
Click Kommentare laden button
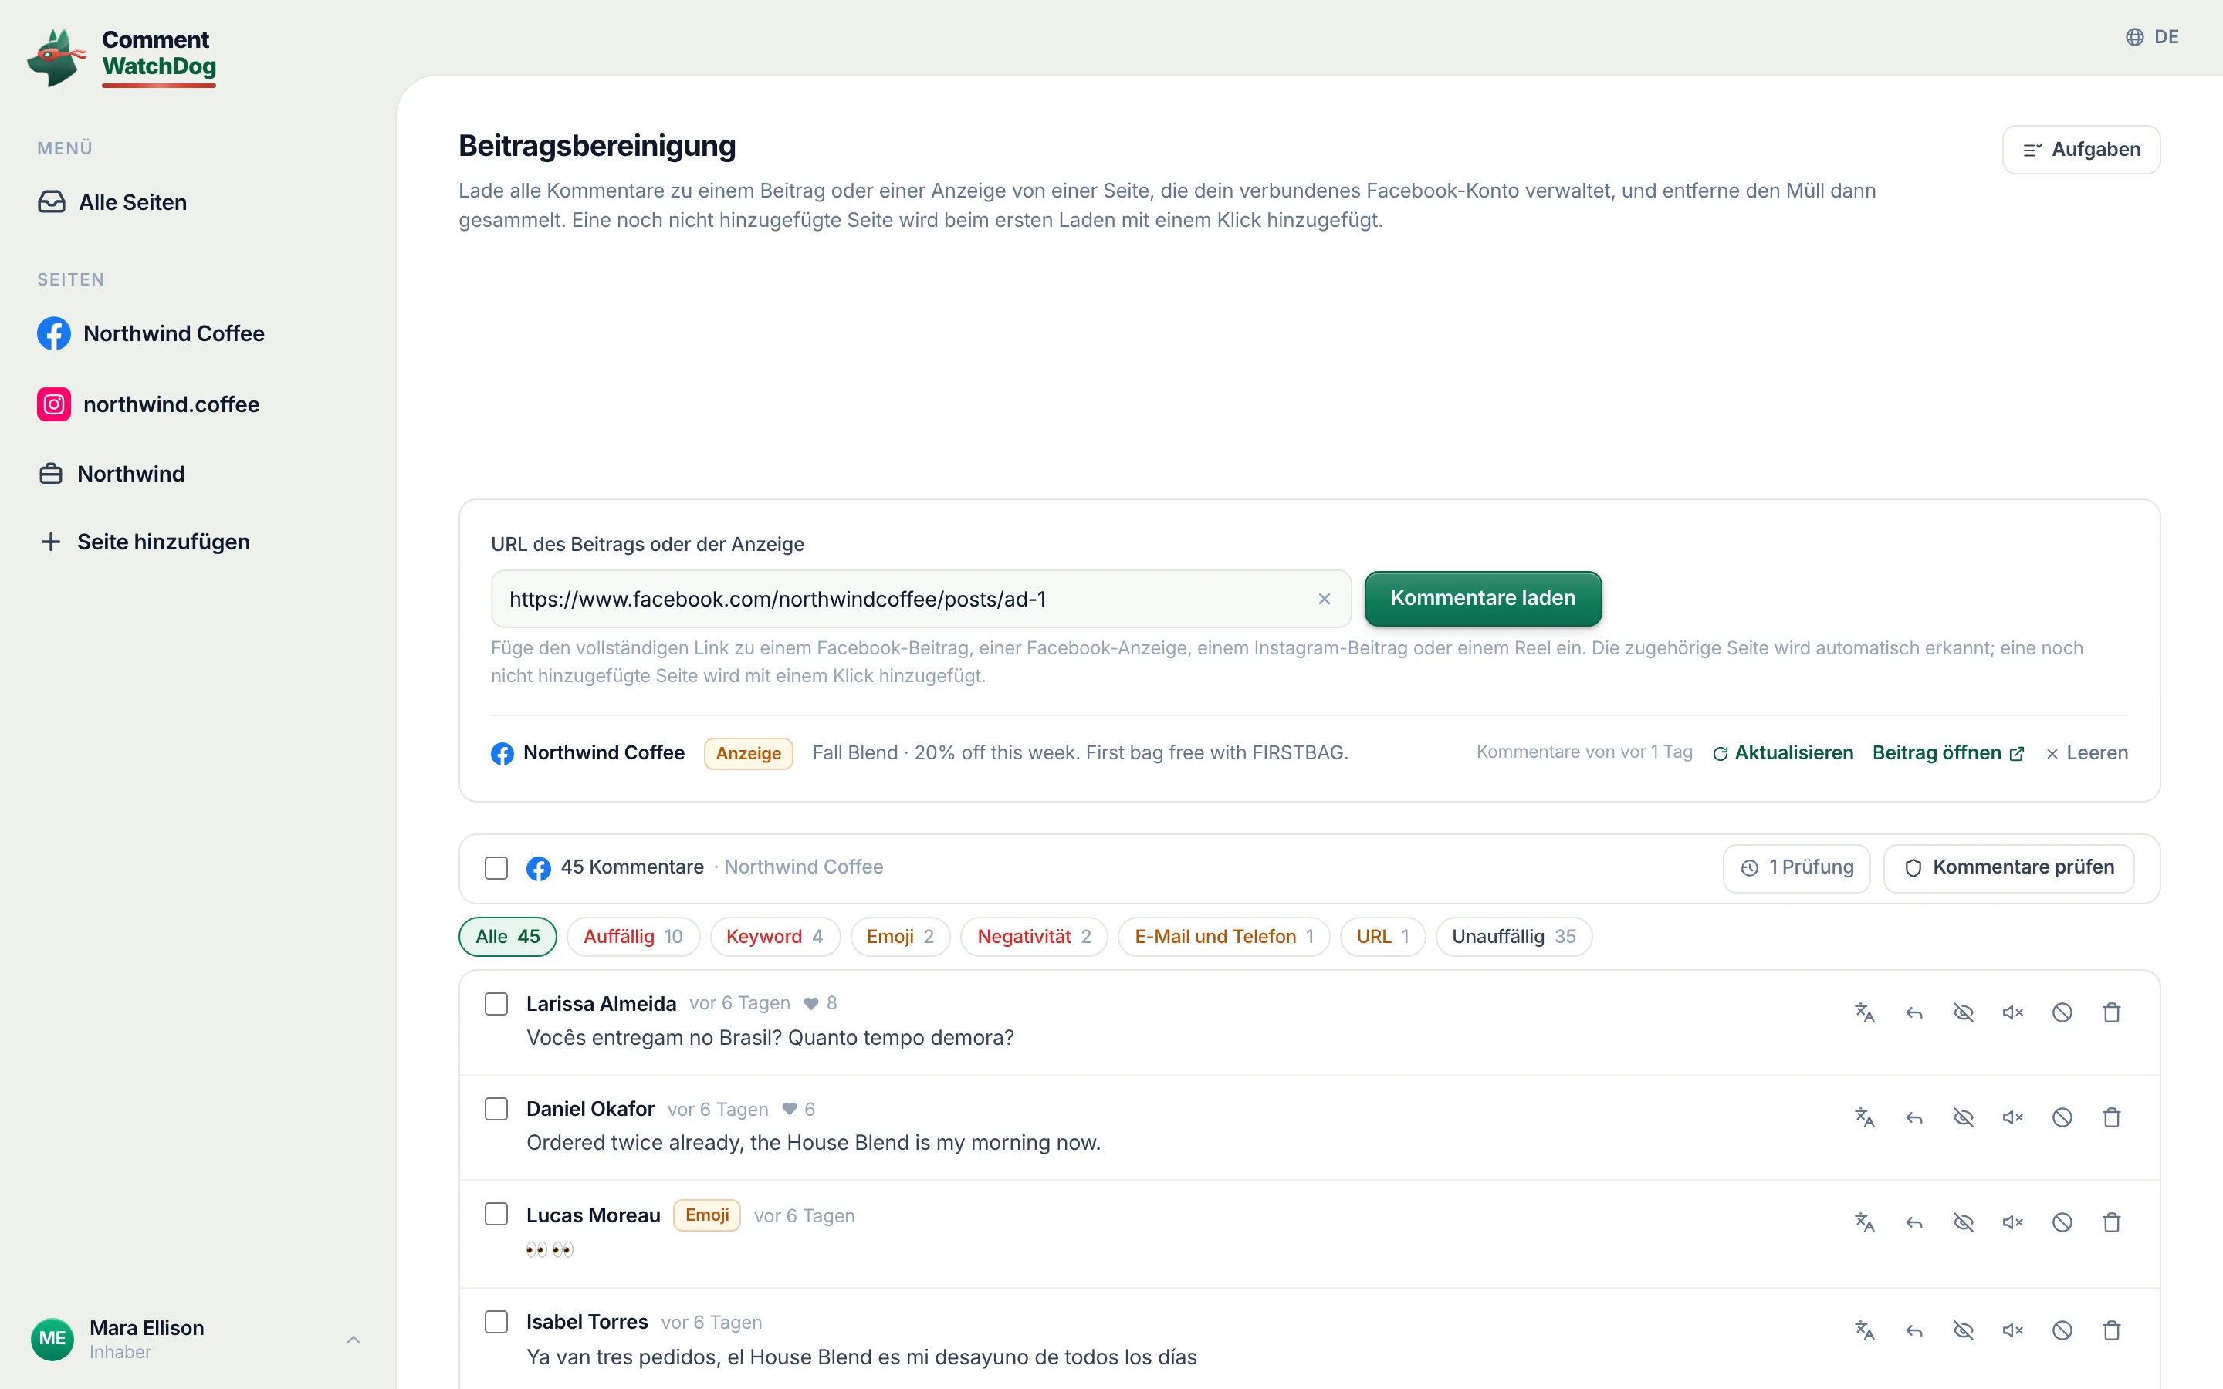(1483, 598)
